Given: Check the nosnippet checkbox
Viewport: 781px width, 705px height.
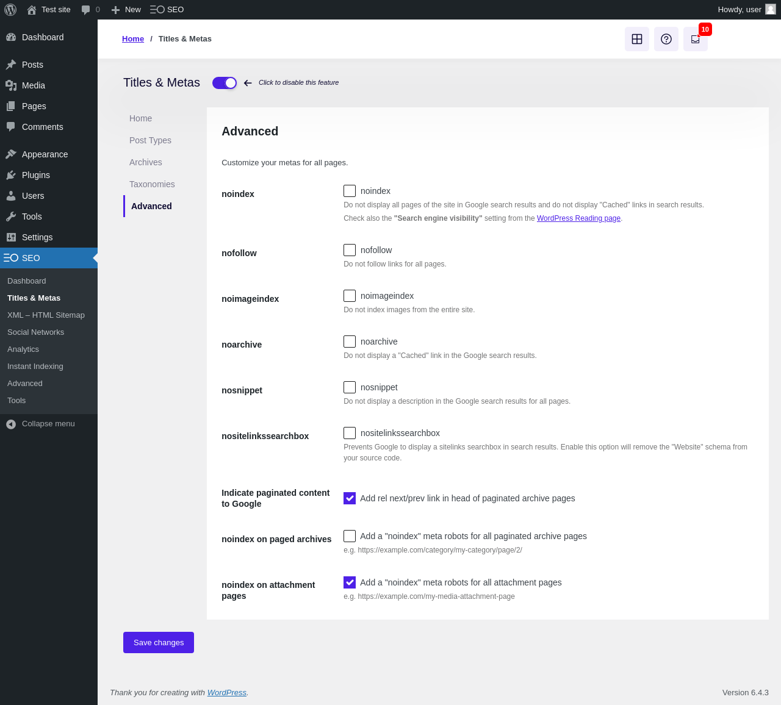Looking at the screenshot, I should [x=350, y=387].
